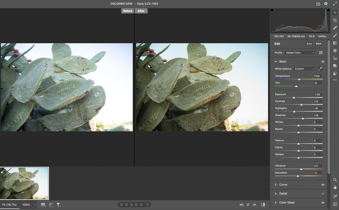This screenshot has width=339, height=210.
Task: Click the B&W conversion button
Action: (x=318, y=44)
